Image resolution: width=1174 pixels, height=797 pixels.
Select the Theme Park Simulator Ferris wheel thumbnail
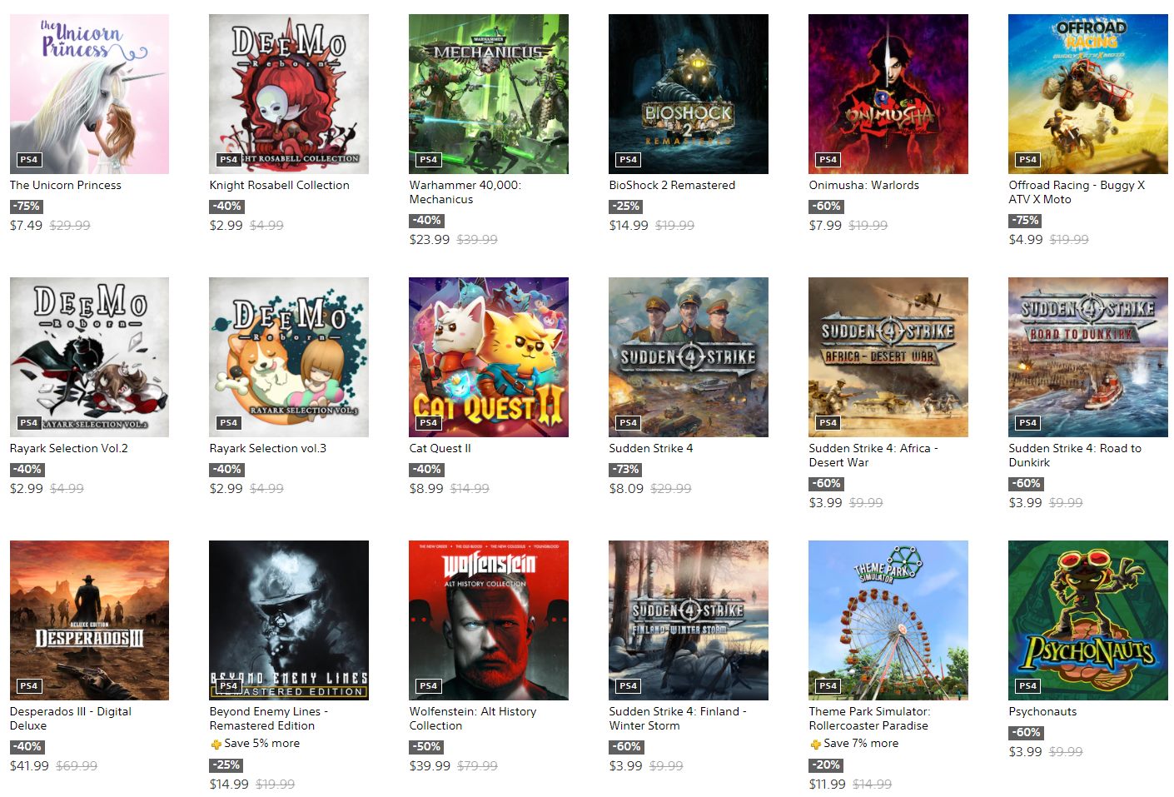pyautogui.click(x=888, y=620)
